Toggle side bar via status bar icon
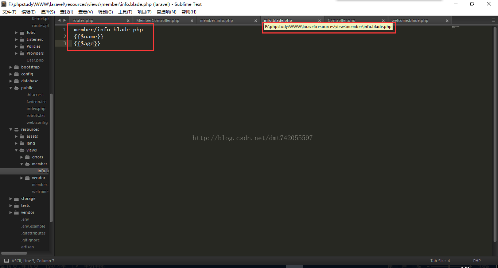 [6, 261]
